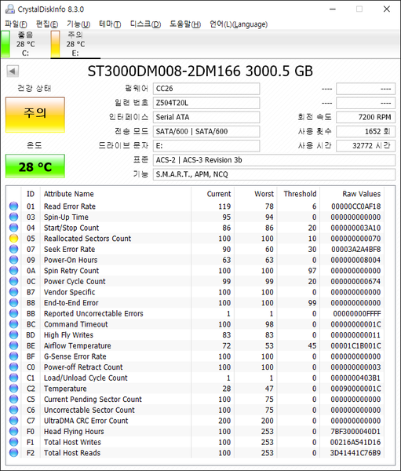Click the green 28 °C temperature button
Viewport: 401px width, 471px height.
[35, 166]
